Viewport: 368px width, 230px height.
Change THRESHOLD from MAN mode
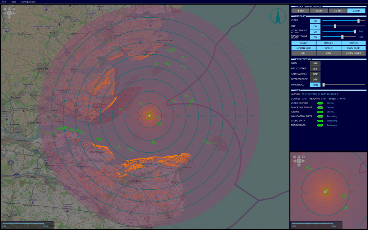(x=315, y=84)
